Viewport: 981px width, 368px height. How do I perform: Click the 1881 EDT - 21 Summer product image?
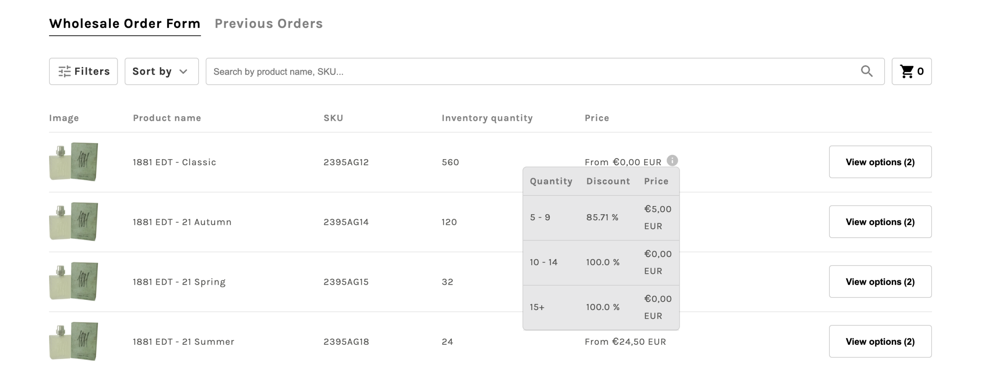(74, 341)
